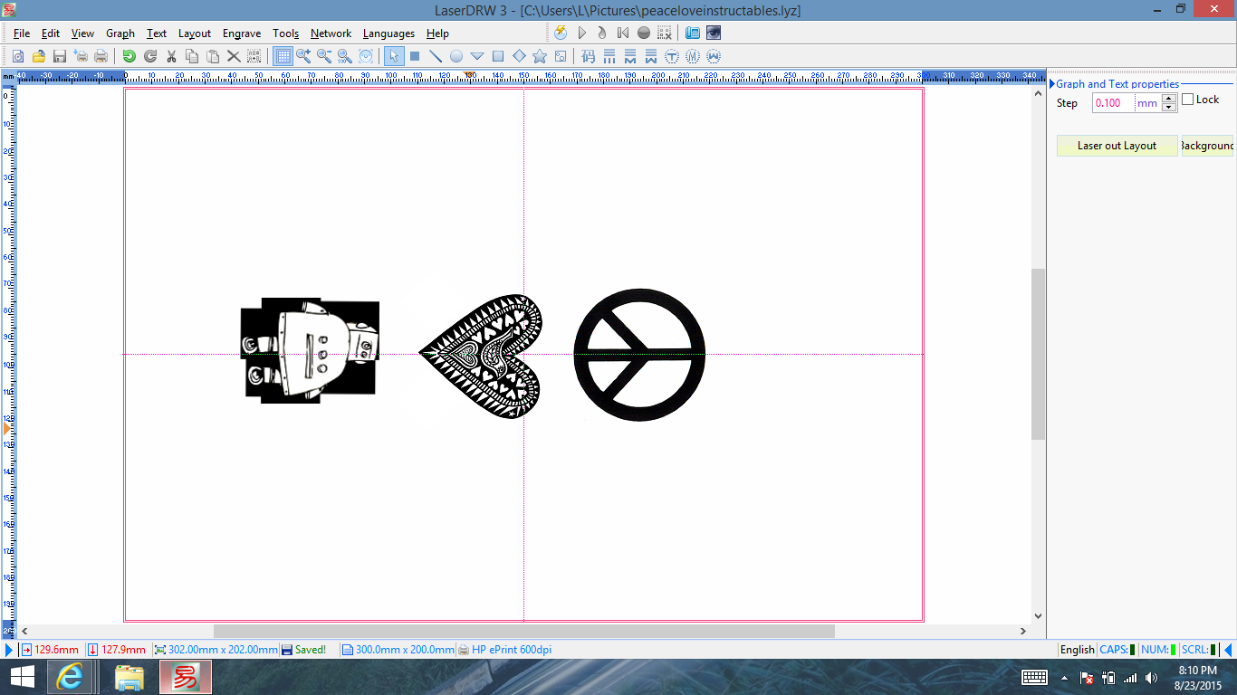Select the arrow pointer tool
The width and height of the screenshot is (1237, 695).
pyautogui.click(x=393, y=56)
